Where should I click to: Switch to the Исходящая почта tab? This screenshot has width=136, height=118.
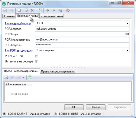coord(52,16)
